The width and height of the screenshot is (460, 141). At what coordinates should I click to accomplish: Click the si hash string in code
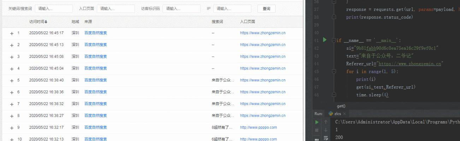point(397,48)
